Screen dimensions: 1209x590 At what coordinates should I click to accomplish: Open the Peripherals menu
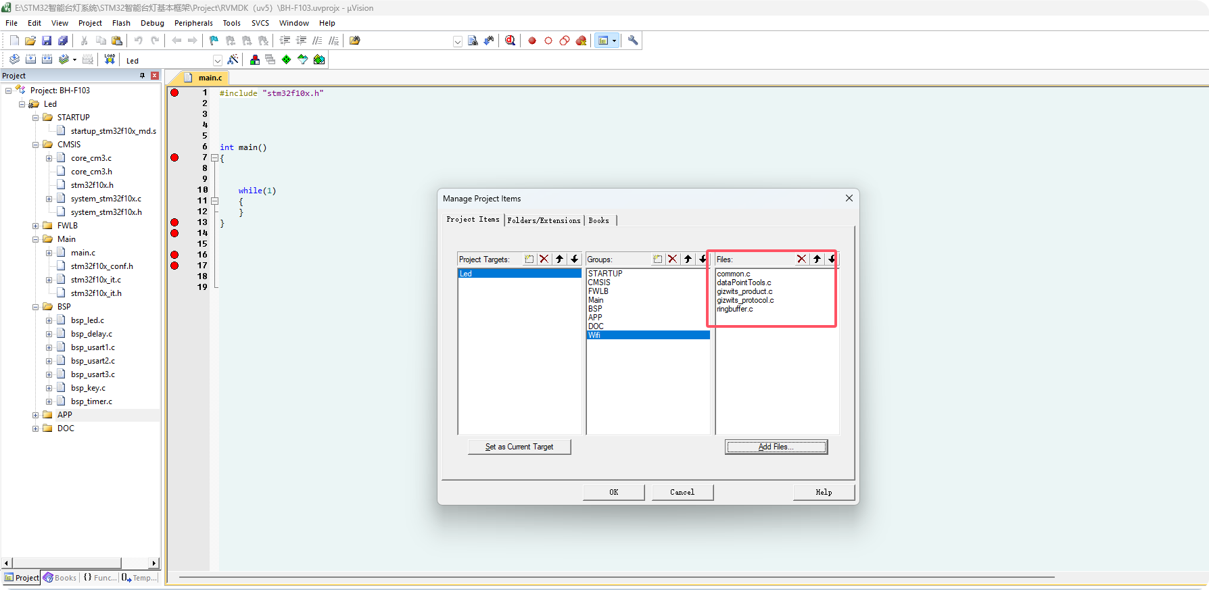coord(193,23)
